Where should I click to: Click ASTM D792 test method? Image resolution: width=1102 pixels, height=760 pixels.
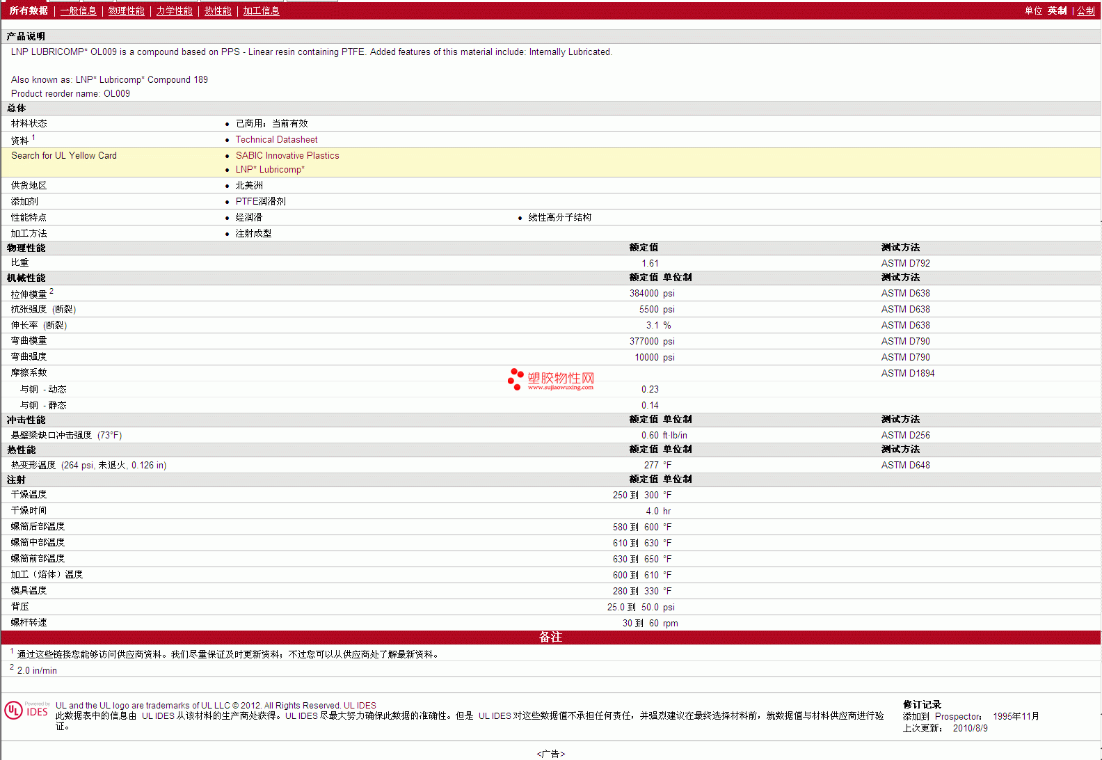905,263
